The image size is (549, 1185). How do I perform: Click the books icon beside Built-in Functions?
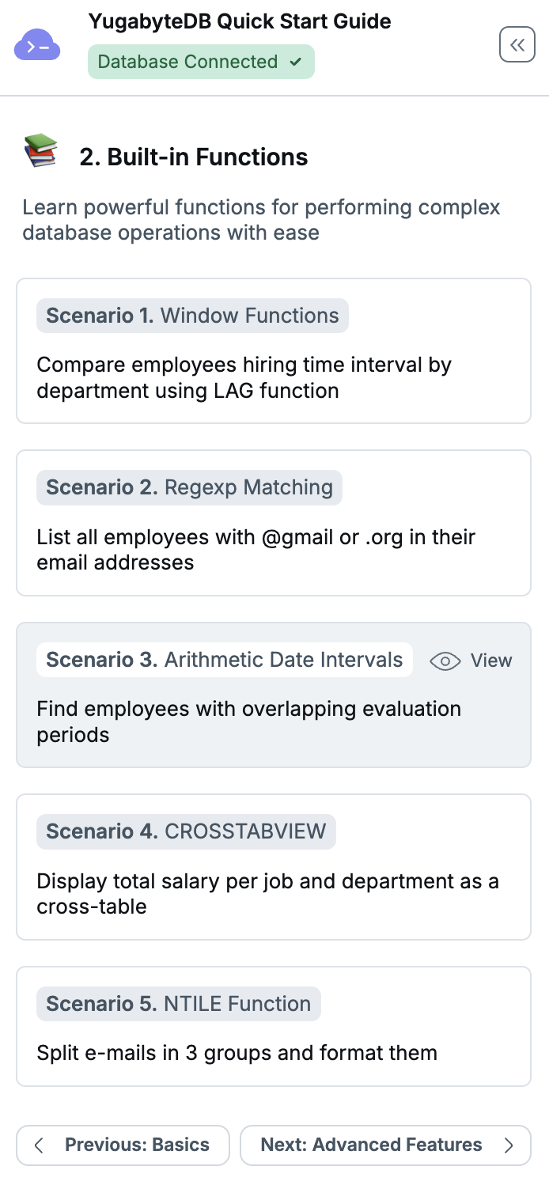point(40,150)
